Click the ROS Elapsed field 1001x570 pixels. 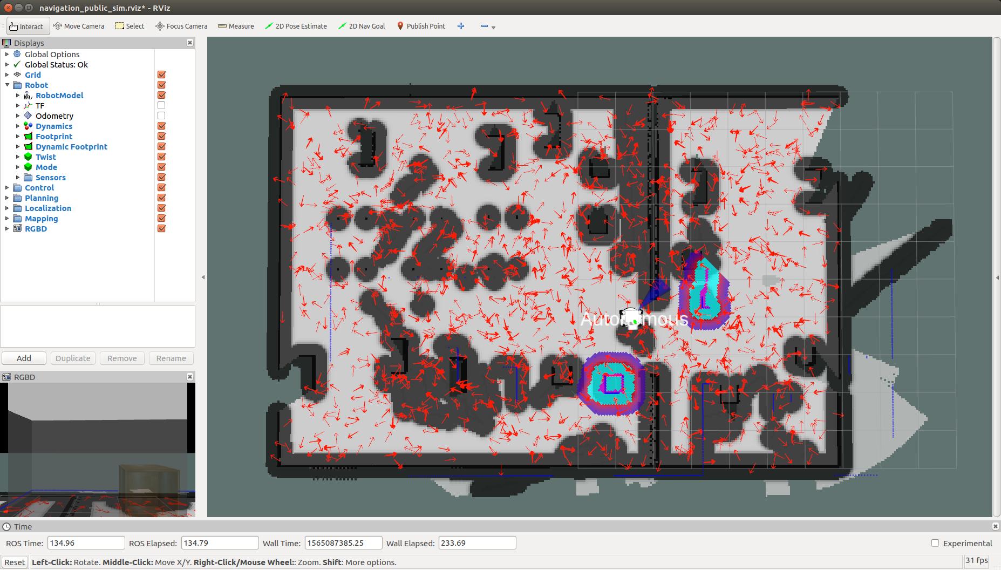click(x=220, y=543)
